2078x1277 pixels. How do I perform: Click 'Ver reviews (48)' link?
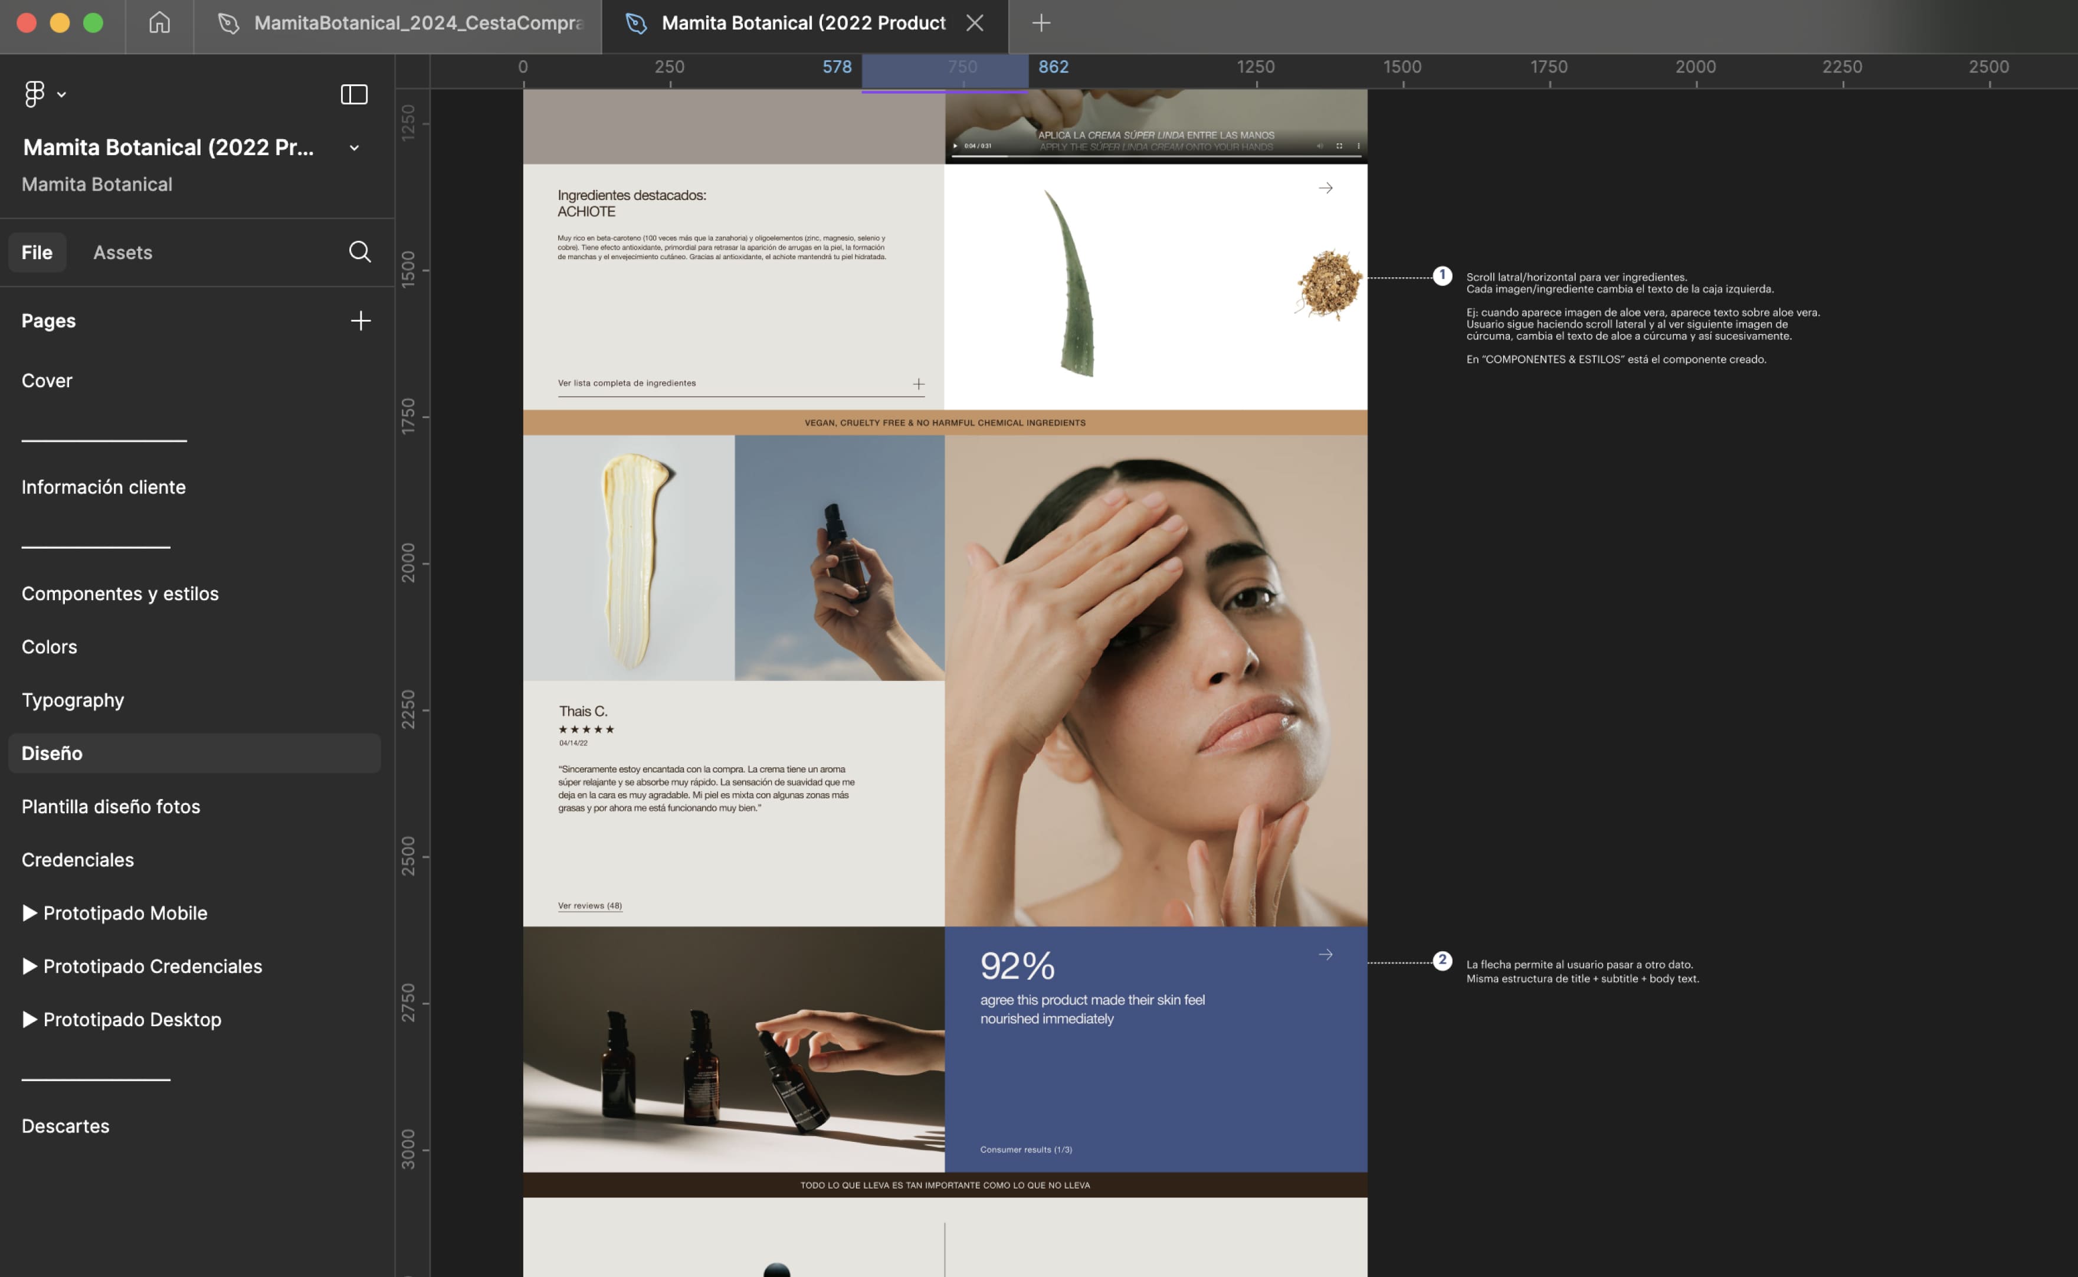(x=589, y=905)
